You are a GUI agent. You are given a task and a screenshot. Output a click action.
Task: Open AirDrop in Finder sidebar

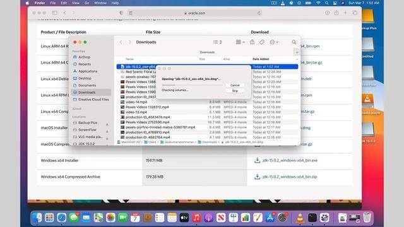pos(84,57)
